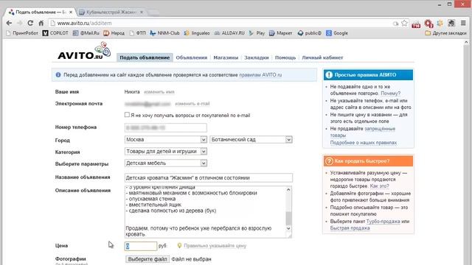Open the Другие закладки folder

pyautogui.click(x=445, y=33)
